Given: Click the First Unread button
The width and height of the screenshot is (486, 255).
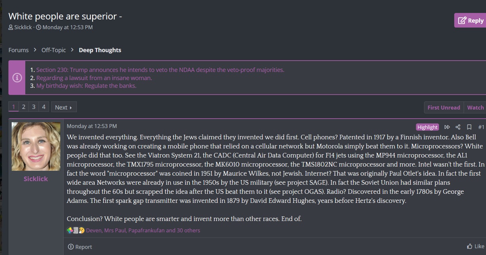Looking at the screenshot, I should [443, 107].
